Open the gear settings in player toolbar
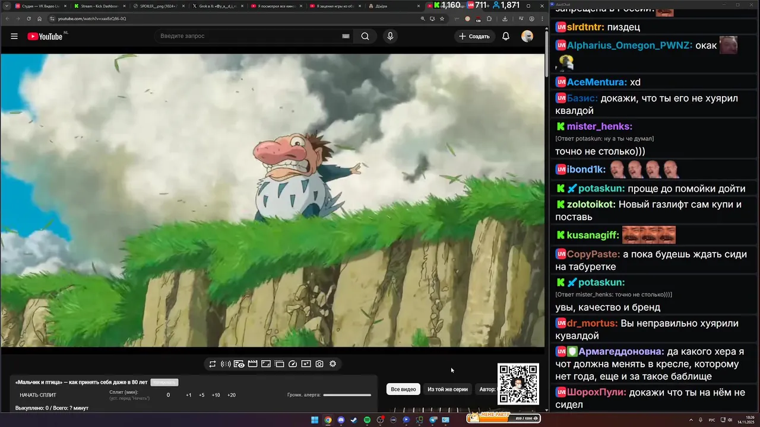This screenshot has height=427, width=760. point(332,364)
